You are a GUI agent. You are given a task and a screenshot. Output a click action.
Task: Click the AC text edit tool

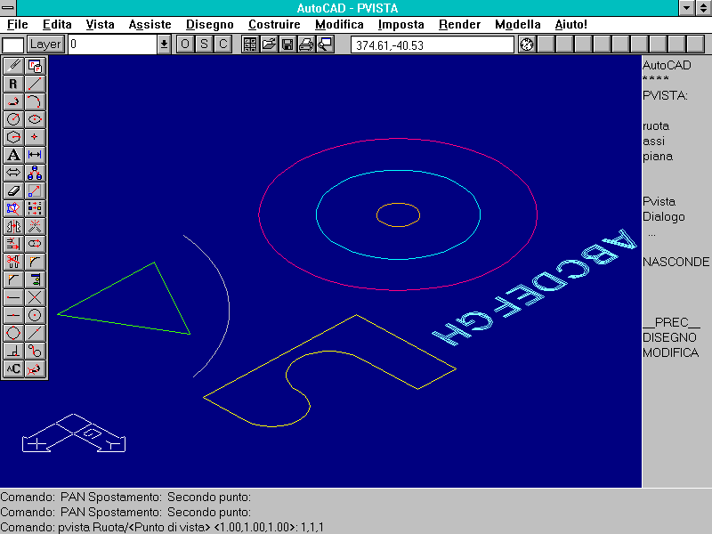coord(13,368)
